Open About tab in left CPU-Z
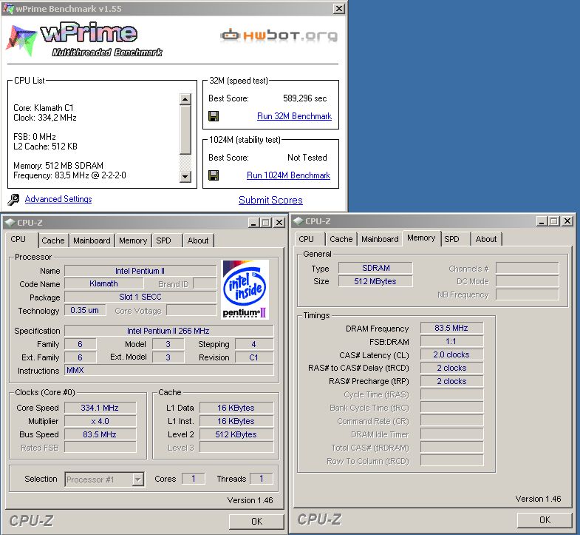Viewport: 580px width, 535px height. point(198,240)
